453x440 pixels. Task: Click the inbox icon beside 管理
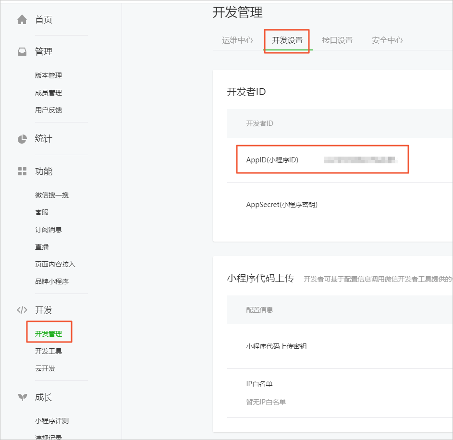tap(22, 52)
